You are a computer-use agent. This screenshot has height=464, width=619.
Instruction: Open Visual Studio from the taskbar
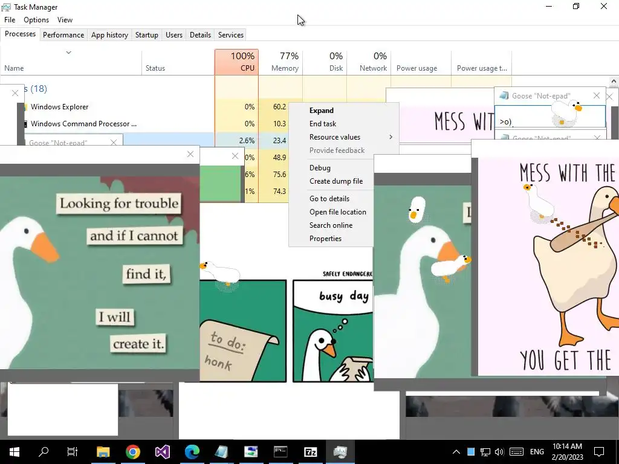[162, 451]
